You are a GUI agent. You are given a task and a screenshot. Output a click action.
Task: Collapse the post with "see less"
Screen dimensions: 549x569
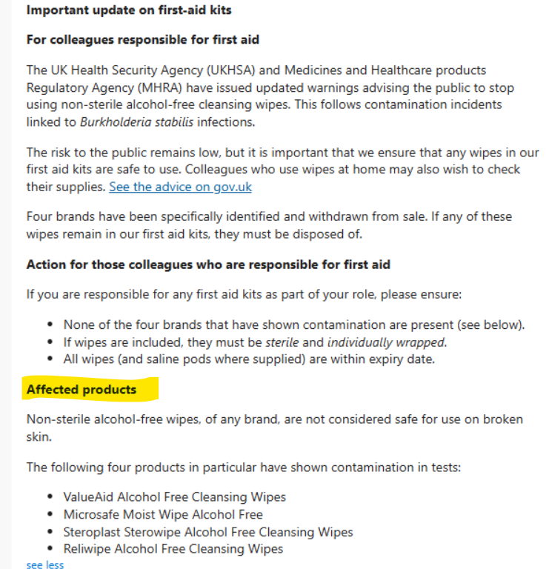(45, 565)
